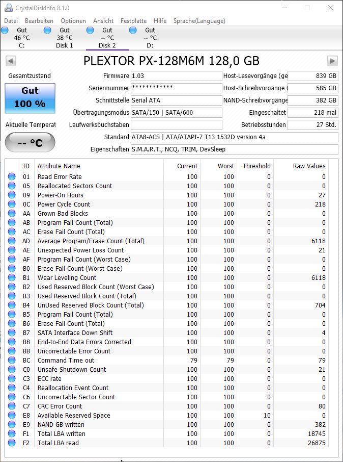
Task: Click the next disk arrow button
Action: click(332, 61)
